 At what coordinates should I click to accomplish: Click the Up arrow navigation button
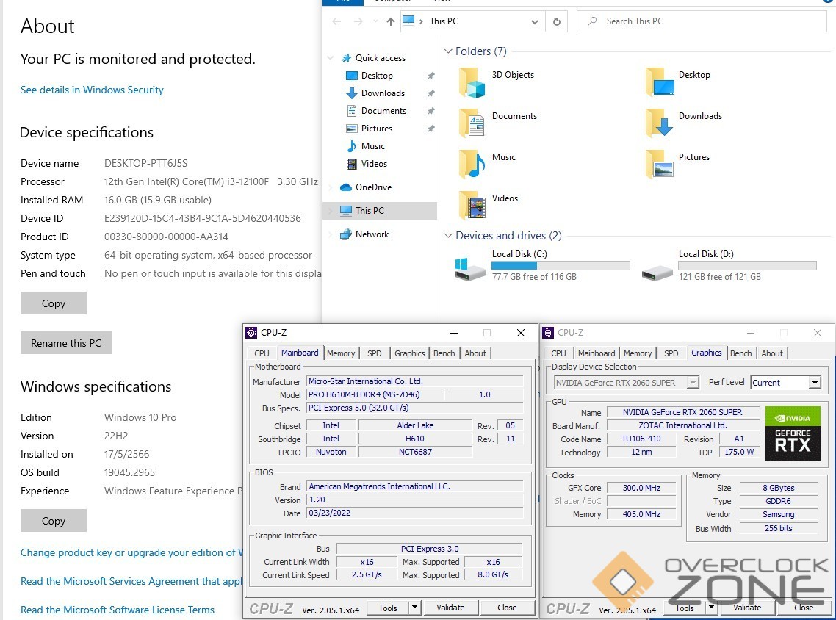tap(390, 21)
